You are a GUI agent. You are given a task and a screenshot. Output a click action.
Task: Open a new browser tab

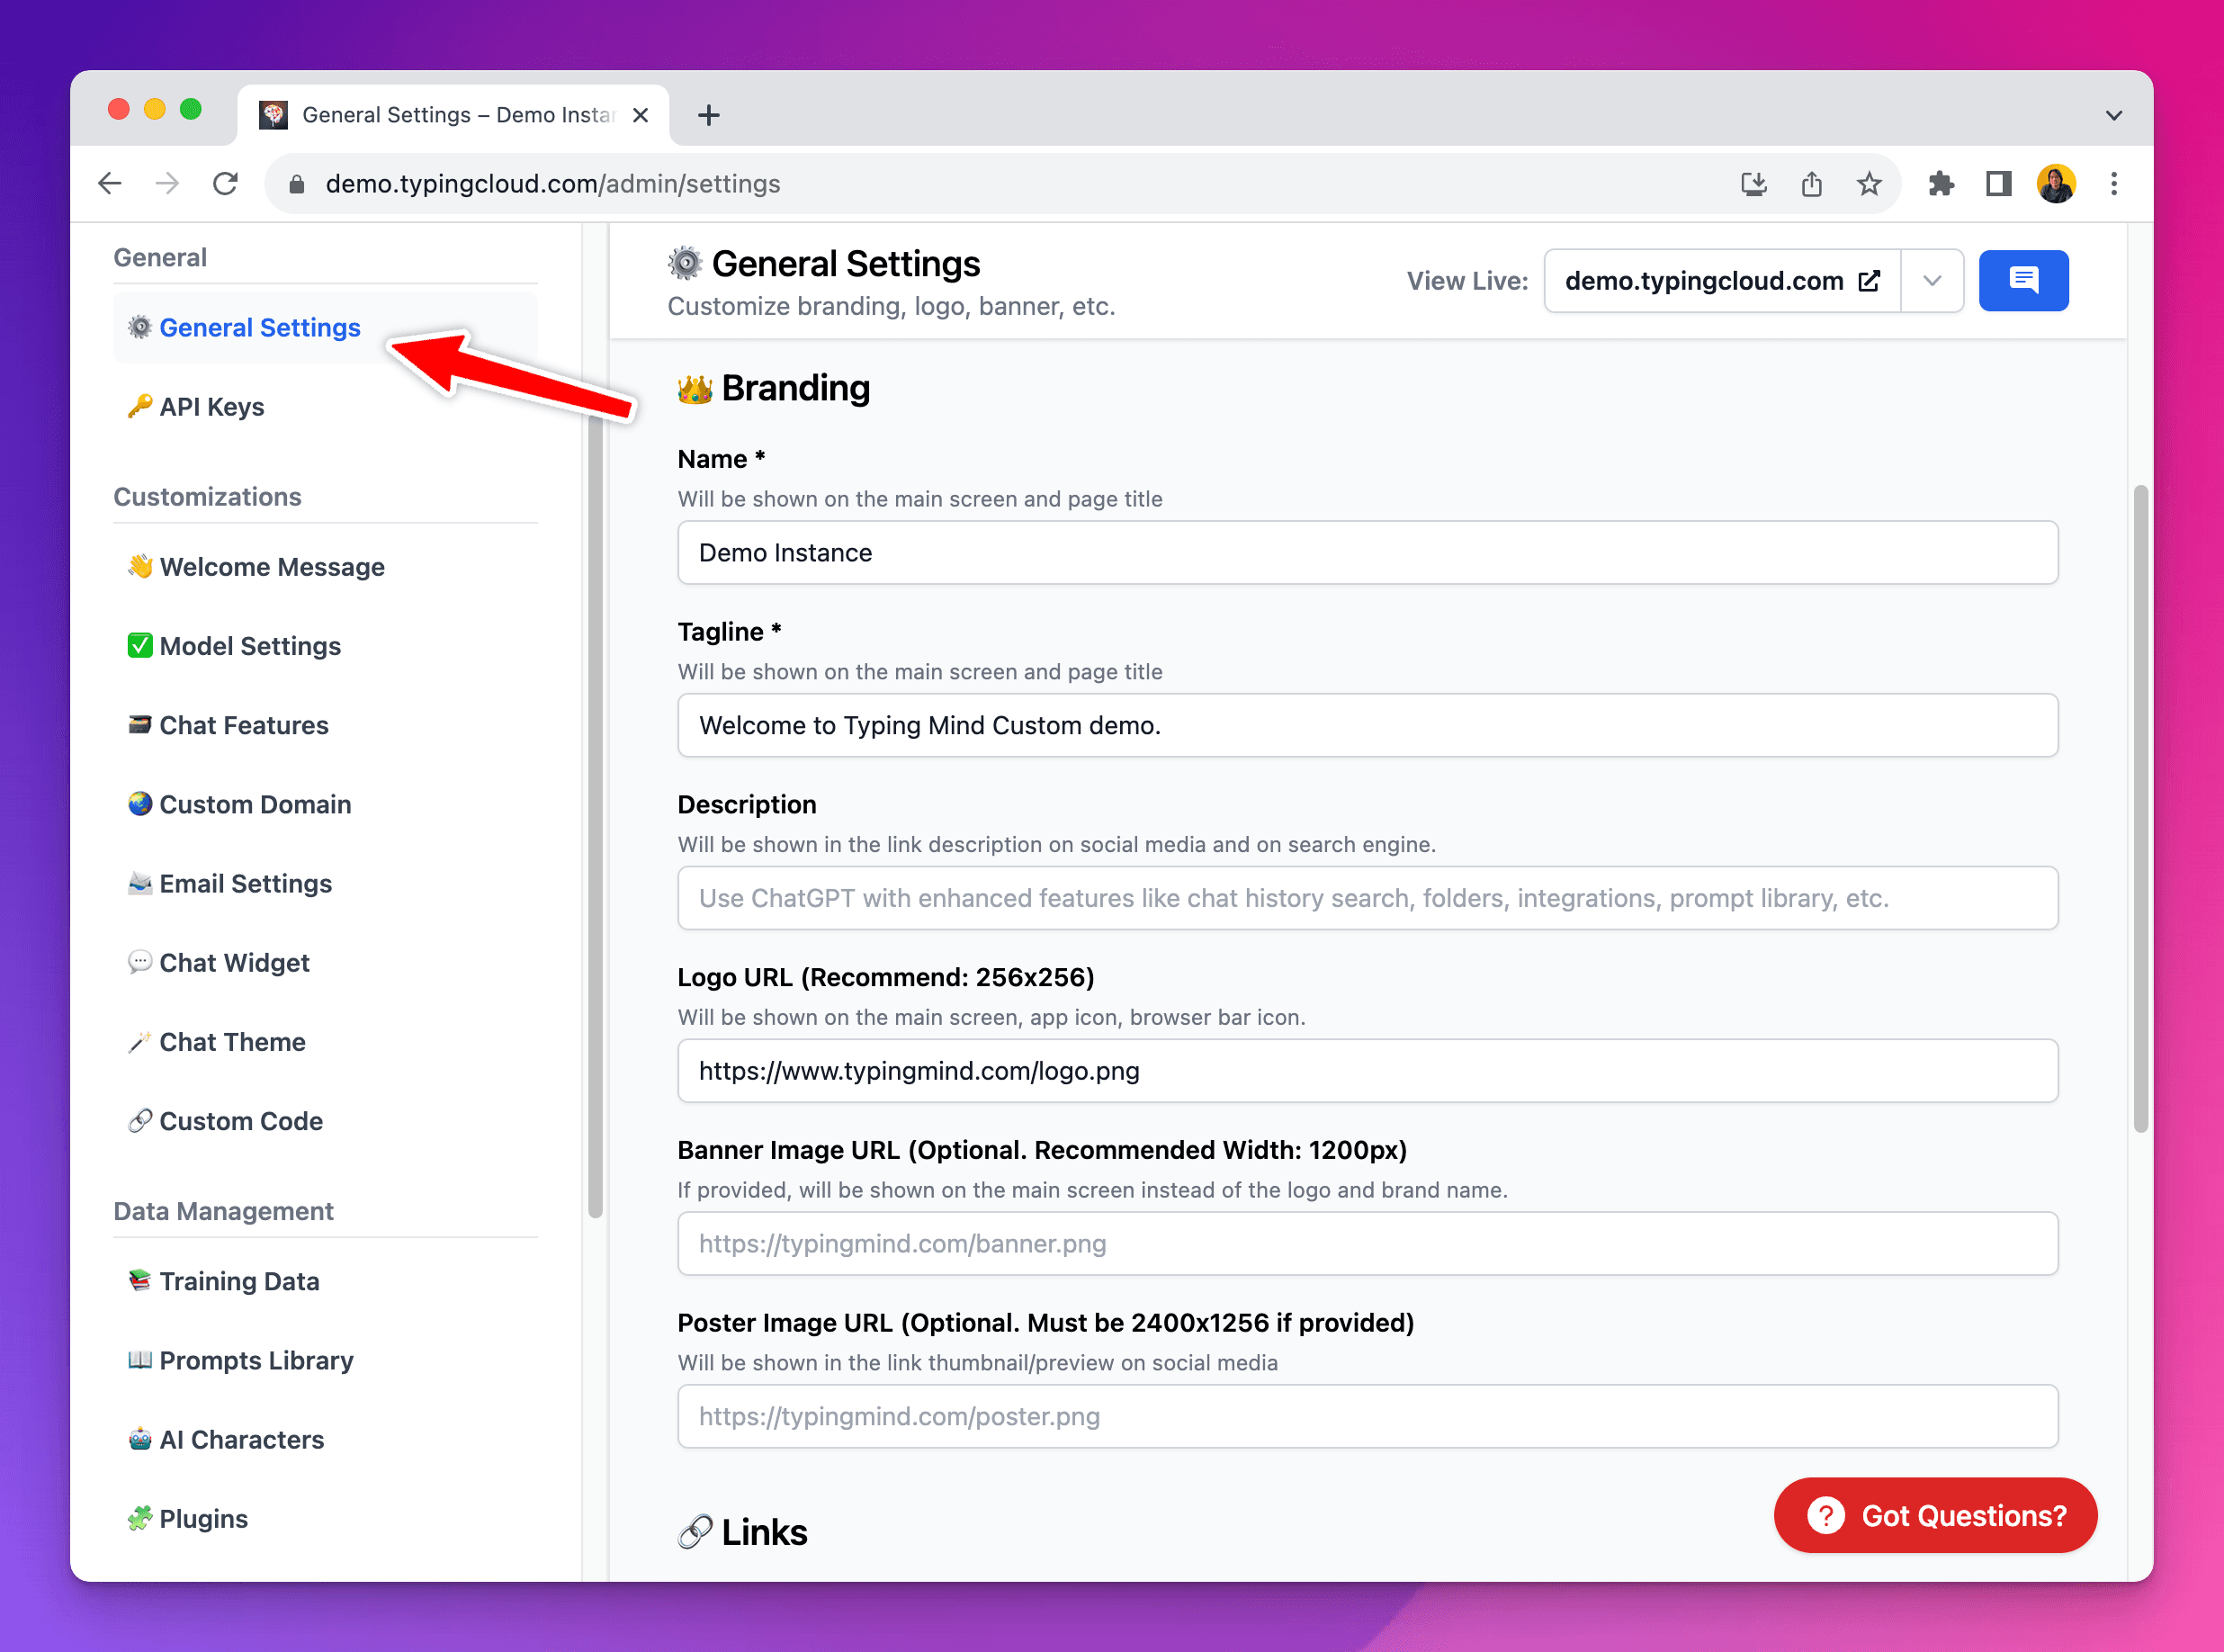(x=709, y=115)
